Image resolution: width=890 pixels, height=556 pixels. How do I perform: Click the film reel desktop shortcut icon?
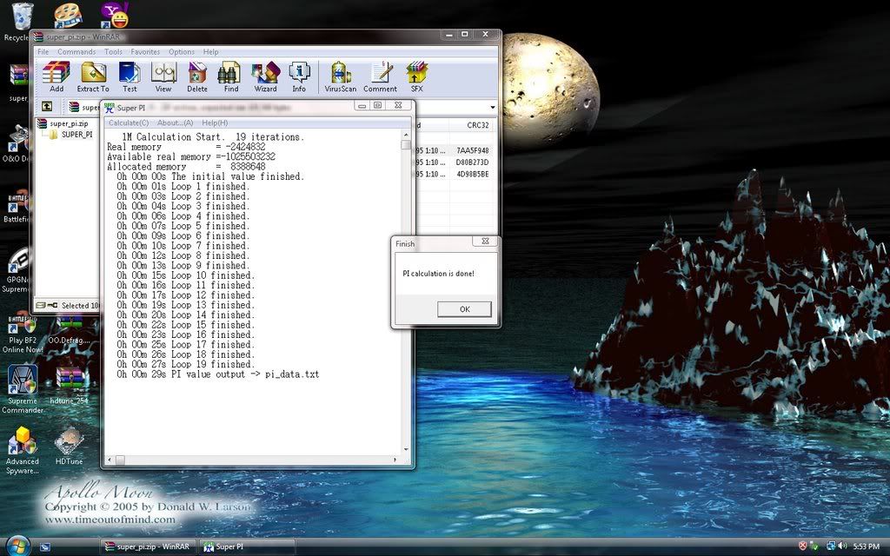coord(68,16)
